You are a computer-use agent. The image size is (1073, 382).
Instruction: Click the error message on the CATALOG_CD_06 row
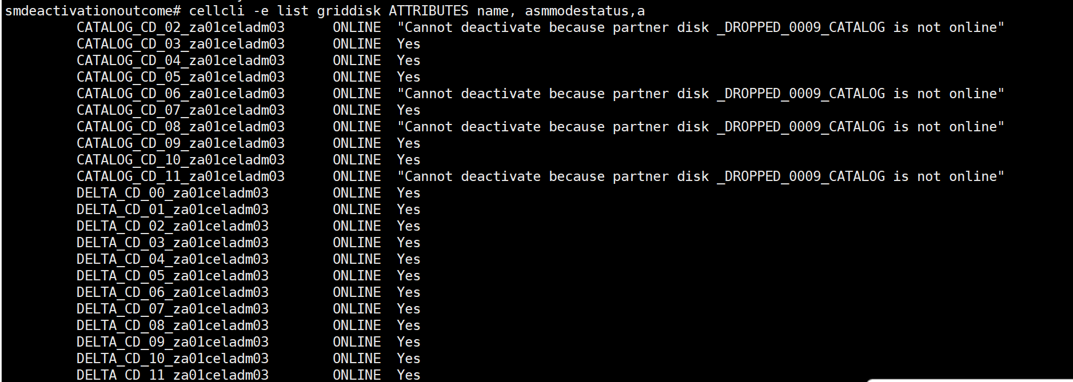click(x=700, y=94)
